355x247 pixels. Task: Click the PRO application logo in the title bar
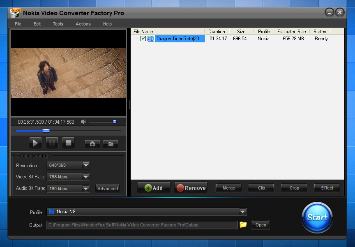point(15,13)
